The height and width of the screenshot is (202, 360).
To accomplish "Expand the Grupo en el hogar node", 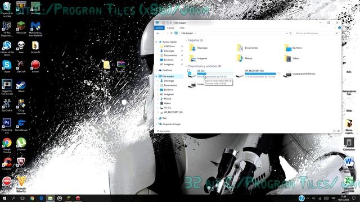I will [x=156, y=124].
